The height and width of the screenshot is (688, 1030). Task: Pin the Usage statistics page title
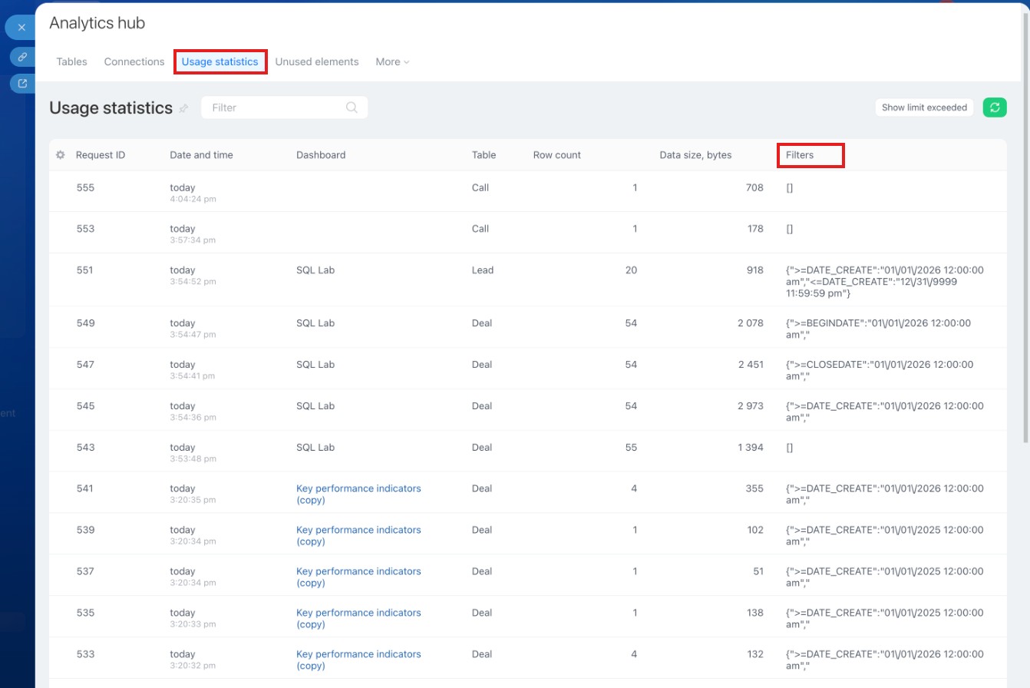pos(183,109)
